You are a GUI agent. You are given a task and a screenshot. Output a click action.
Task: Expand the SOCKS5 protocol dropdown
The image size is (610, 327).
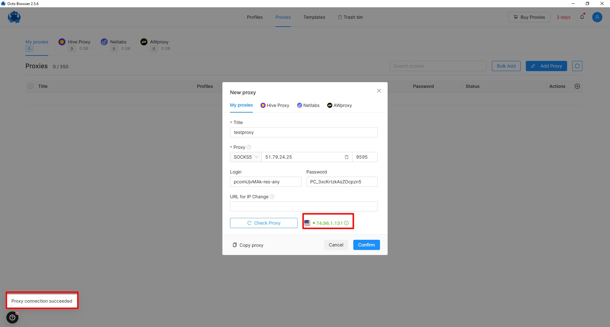[246, 157]
